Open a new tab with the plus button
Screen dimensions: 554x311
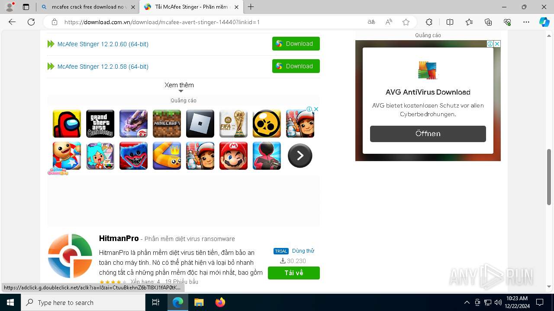point(251,7)
